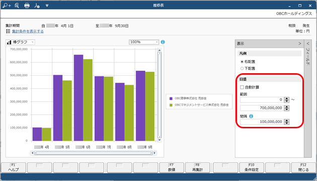Click the purple bar for 9月
Image resolution: width=317 pixels, height=181 pixels.
point(140,106)
